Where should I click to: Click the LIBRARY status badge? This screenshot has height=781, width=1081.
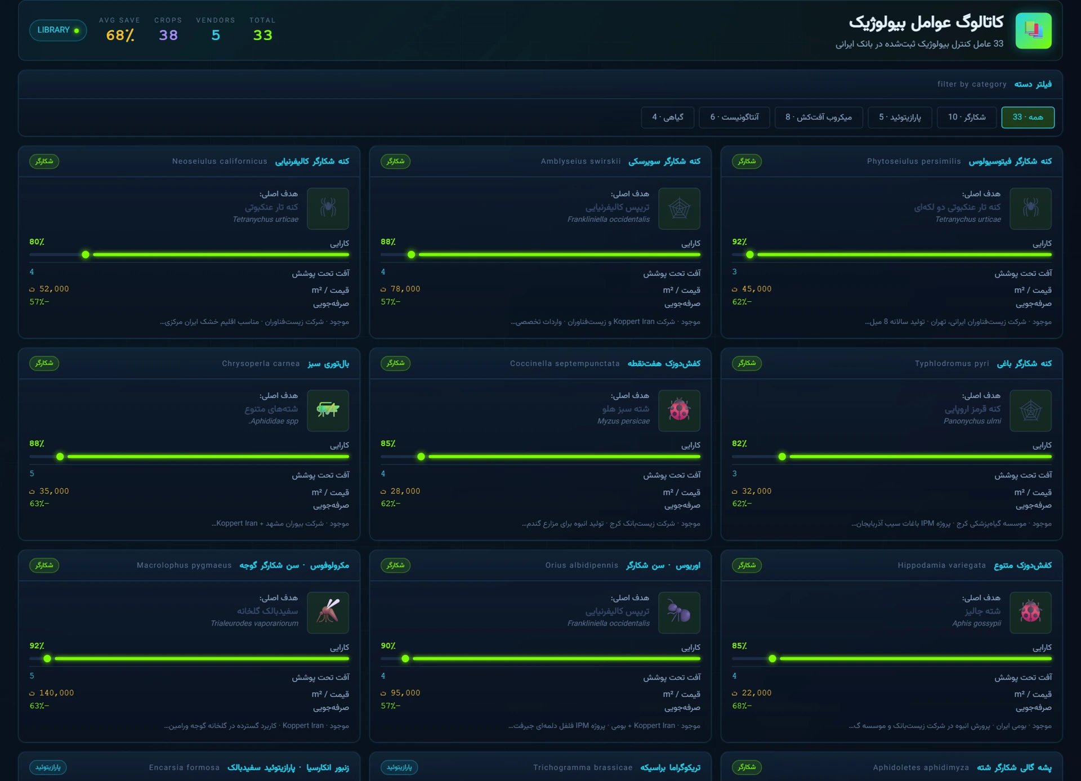point(58,30)
